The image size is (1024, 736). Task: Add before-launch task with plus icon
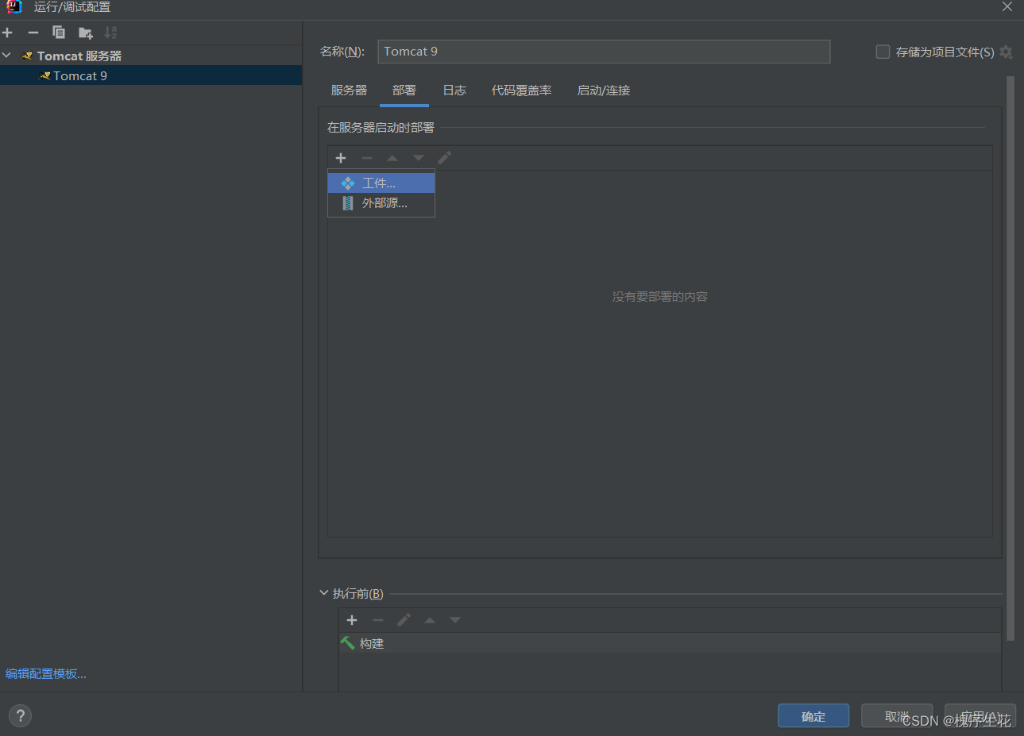coord(352,620)
